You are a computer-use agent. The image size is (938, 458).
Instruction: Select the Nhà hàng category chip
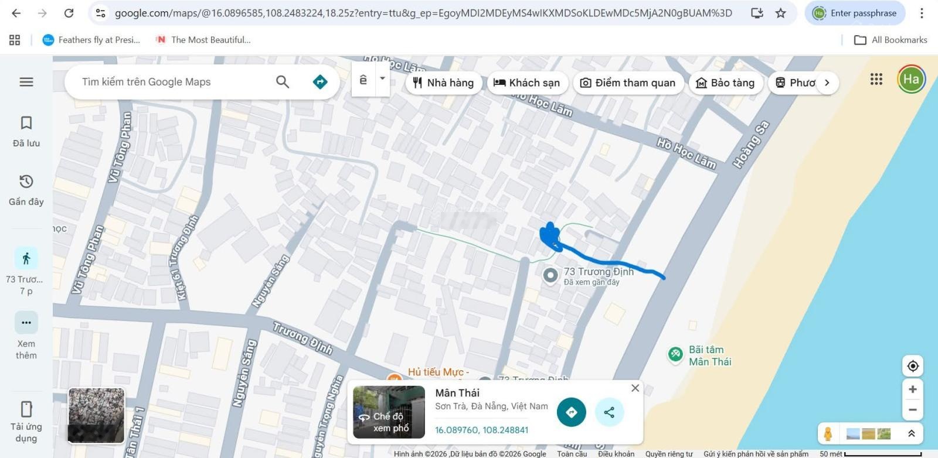[x=443, y=83]
